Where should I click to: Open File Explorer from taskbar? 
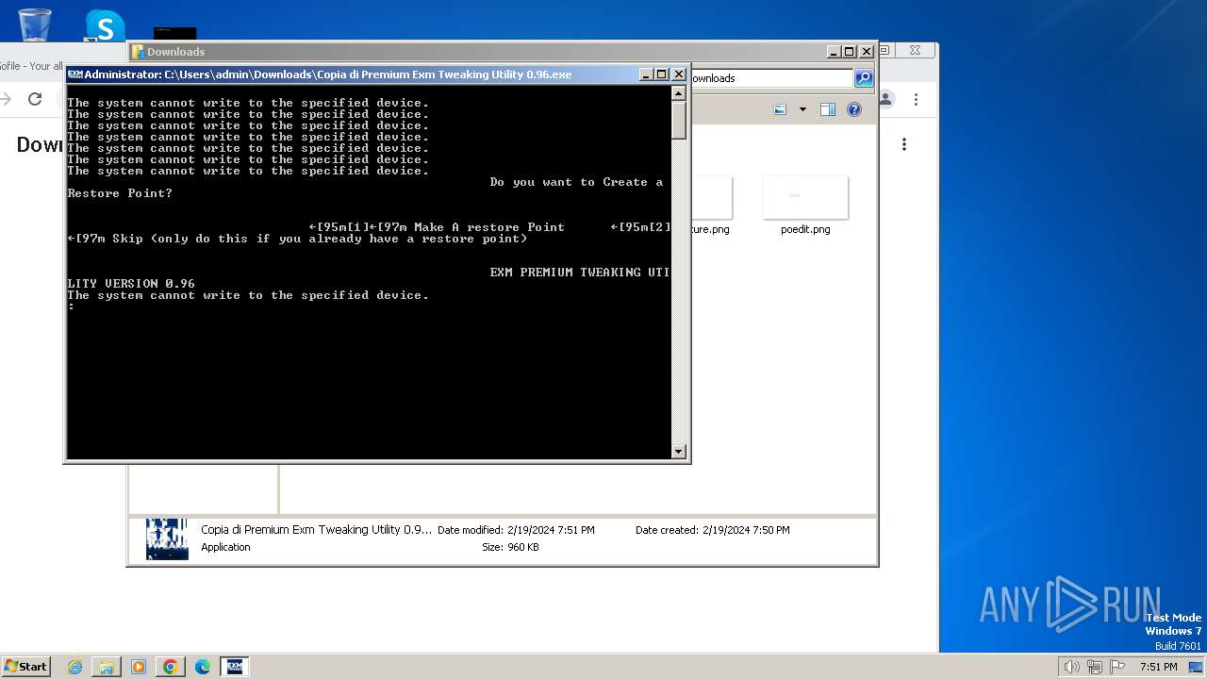pyautogui.click(x=107, y=667)
